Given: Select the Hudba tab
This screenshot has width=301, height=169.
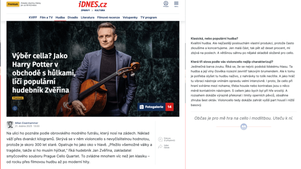Looking at the screenshot, I should click(60, 18).
